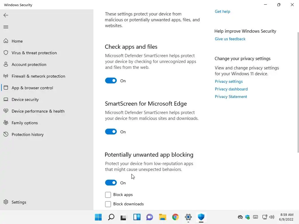Click Give us feedback link
299x224 pixels.
click(x=230, y=39)
